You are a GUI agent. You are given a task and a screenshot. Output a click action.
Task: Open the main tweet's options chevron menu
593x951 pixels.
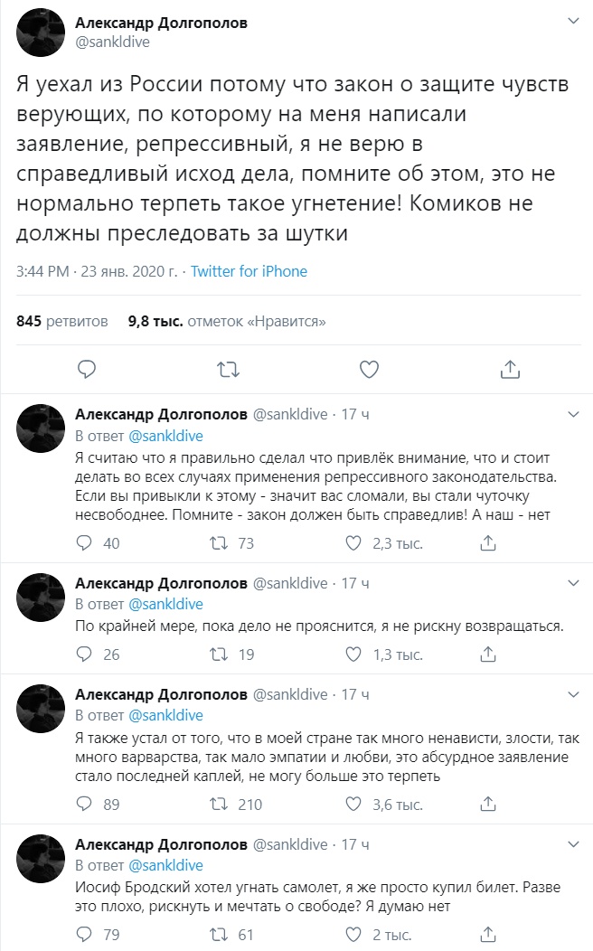pyautogui.click(x=572, y=20)
